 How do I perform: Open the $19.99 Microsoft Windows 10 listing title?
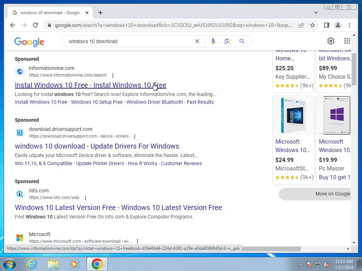(x=334, y=146)
